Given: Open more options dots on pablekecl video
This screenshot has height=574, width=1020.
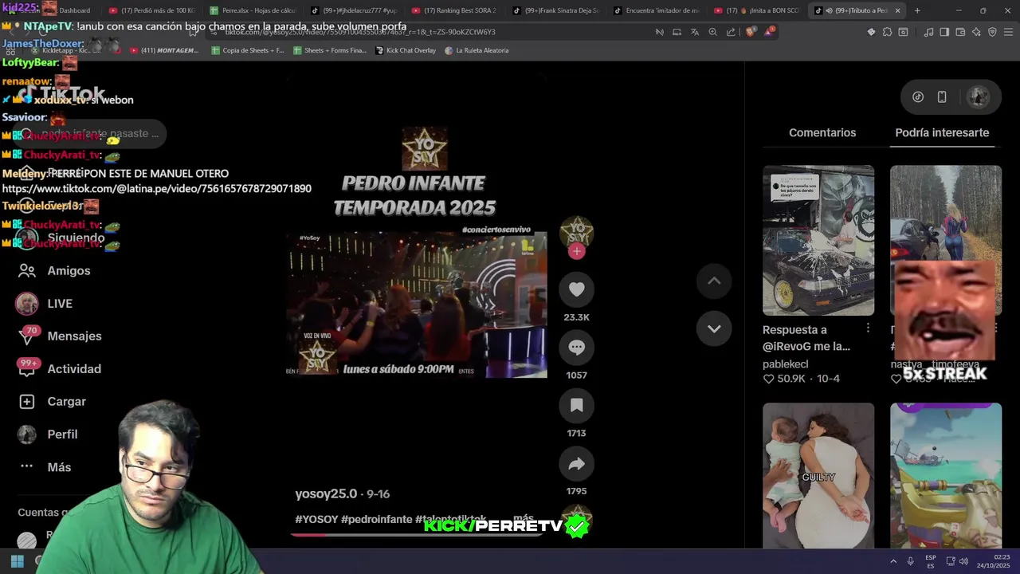Looking at the screenshot, I should 868,328.
